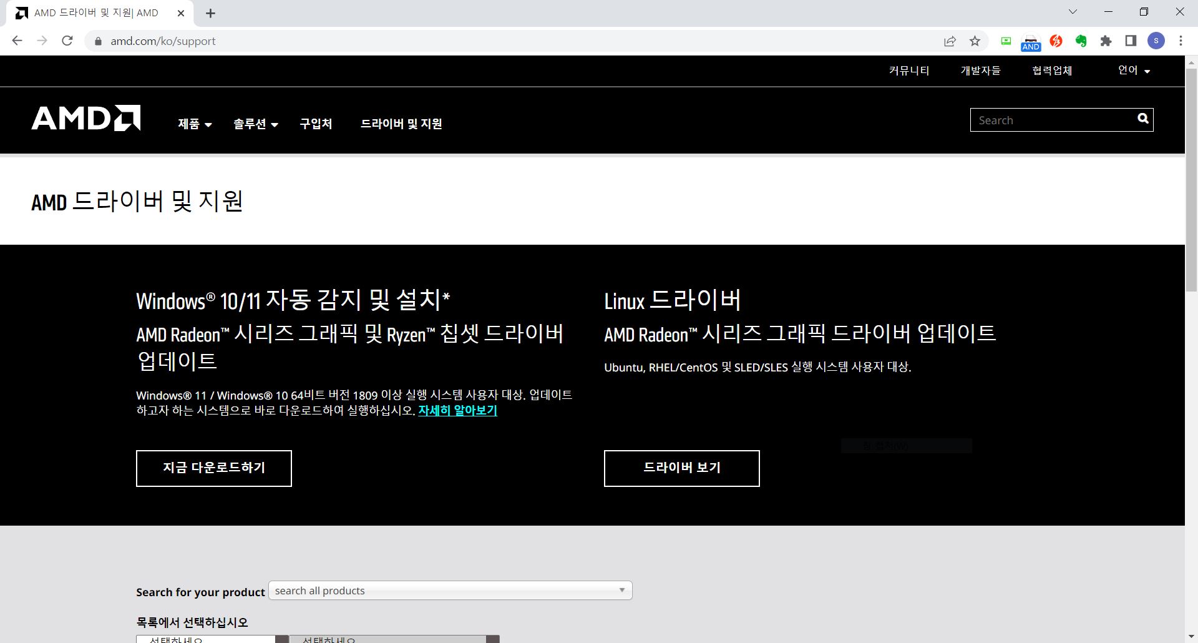
Task: Bookmark this page with star icon
Action: (x=975, y=41)
